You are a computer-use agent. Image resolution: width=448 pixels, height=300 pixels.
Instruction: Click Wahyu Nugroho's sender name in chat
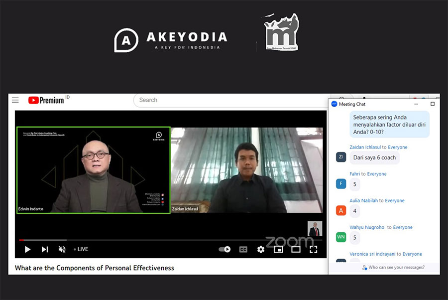[x=367, y=227]
